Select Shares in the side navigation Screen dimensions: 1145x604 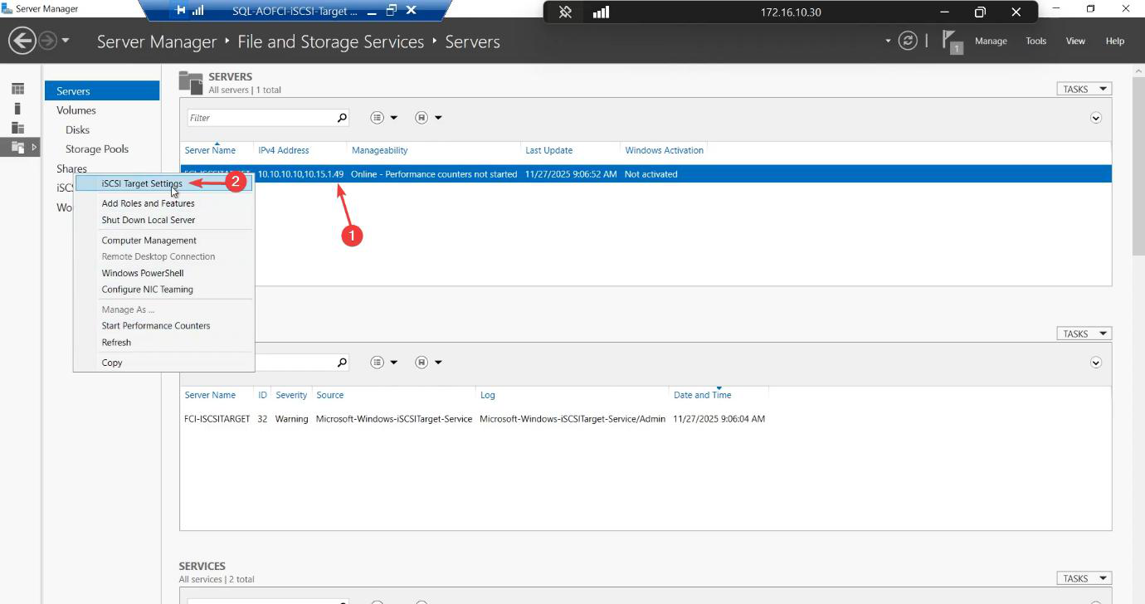[71, 168]
